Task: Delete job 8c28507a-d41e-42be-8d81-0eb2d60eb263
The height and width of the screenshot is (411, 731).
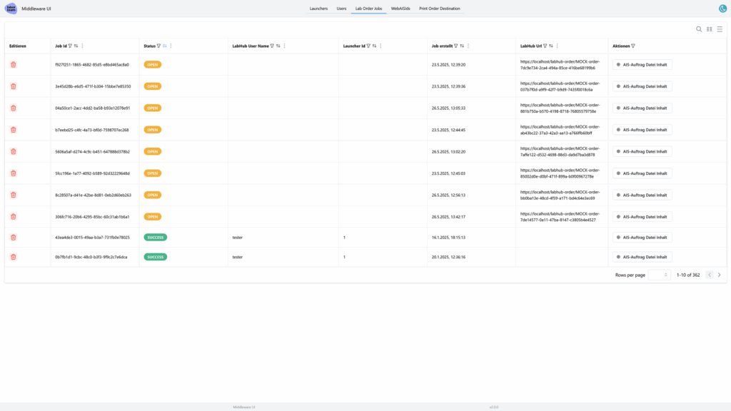Action: click(14, 195)
